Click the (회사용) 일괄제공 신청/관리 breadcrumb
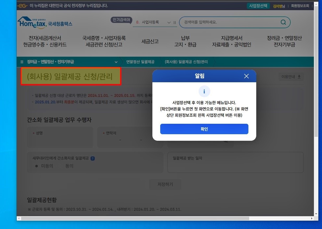322x229 pixels. 186,62
